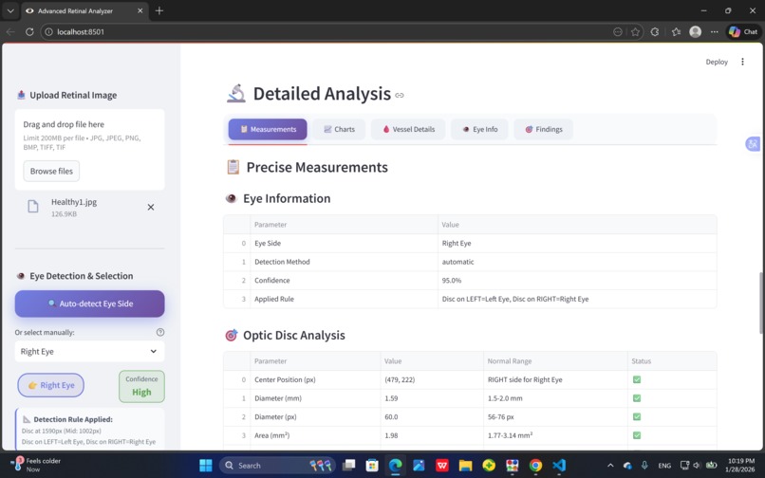Click the Area (mm²) status checkmark
This screenshot has height=478, width=765.
[637, 435]
